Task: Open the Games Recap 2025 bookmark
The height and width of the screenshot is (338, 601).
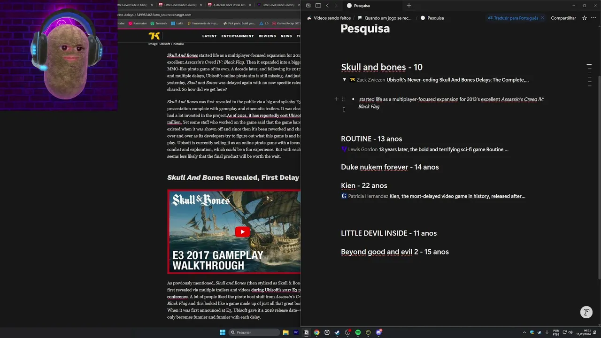Action: click(286, 23)
